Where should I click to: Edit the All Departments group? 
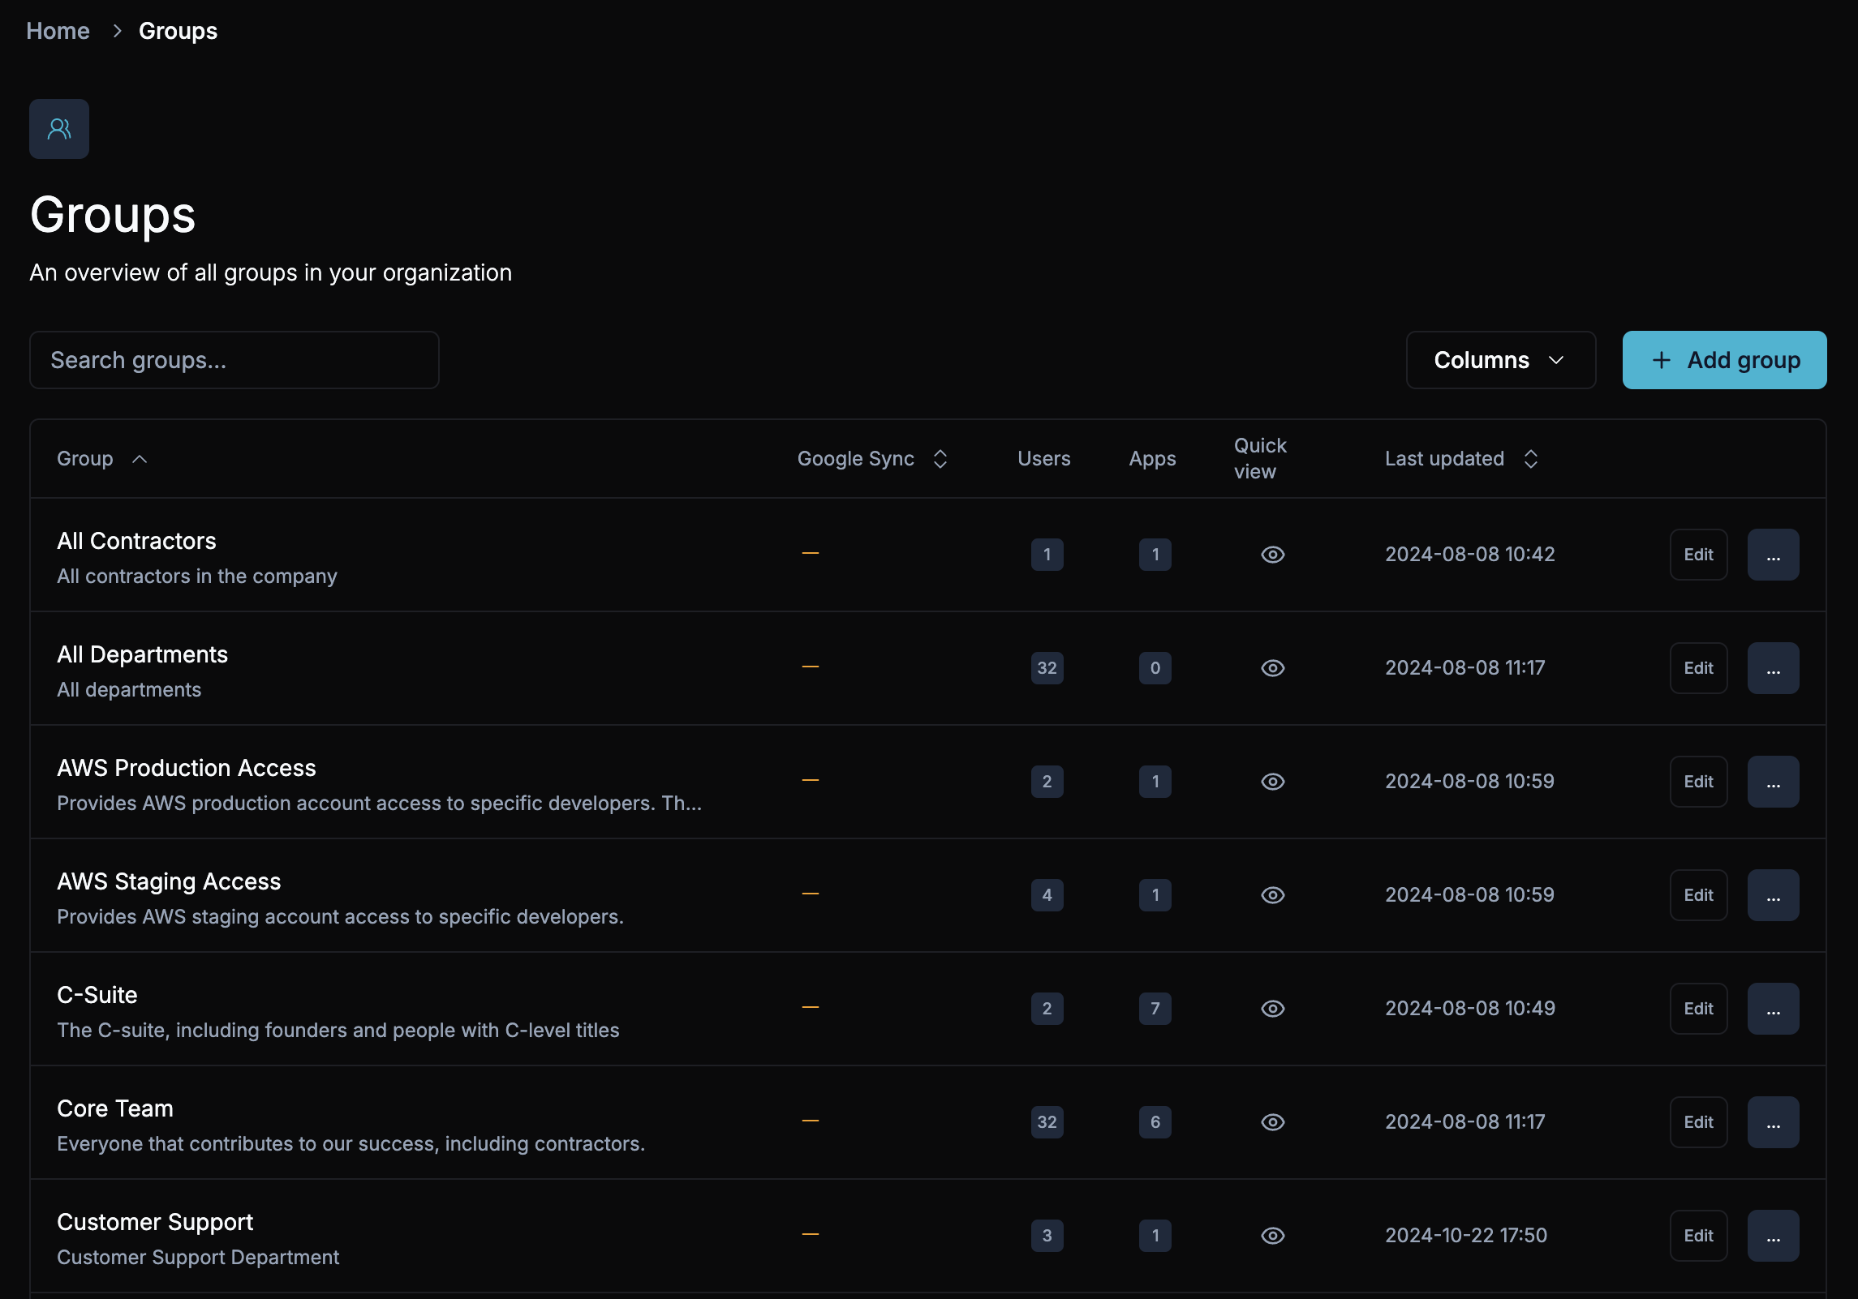(1698, 668)
